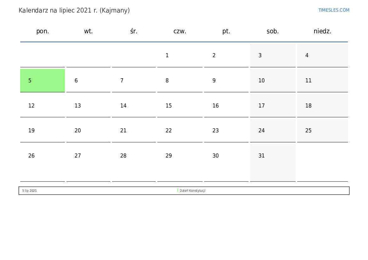368x260 pixels.
Task: Choose day 22 cell
Action: click(x=180, y=130)
